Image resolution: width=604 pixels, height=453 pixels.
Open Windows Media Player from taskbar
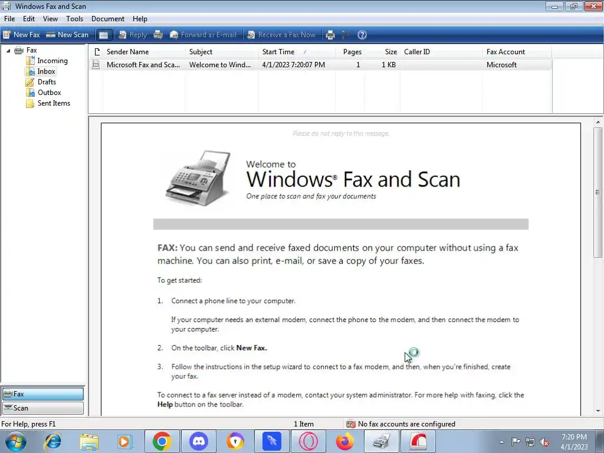coord(125,441)
